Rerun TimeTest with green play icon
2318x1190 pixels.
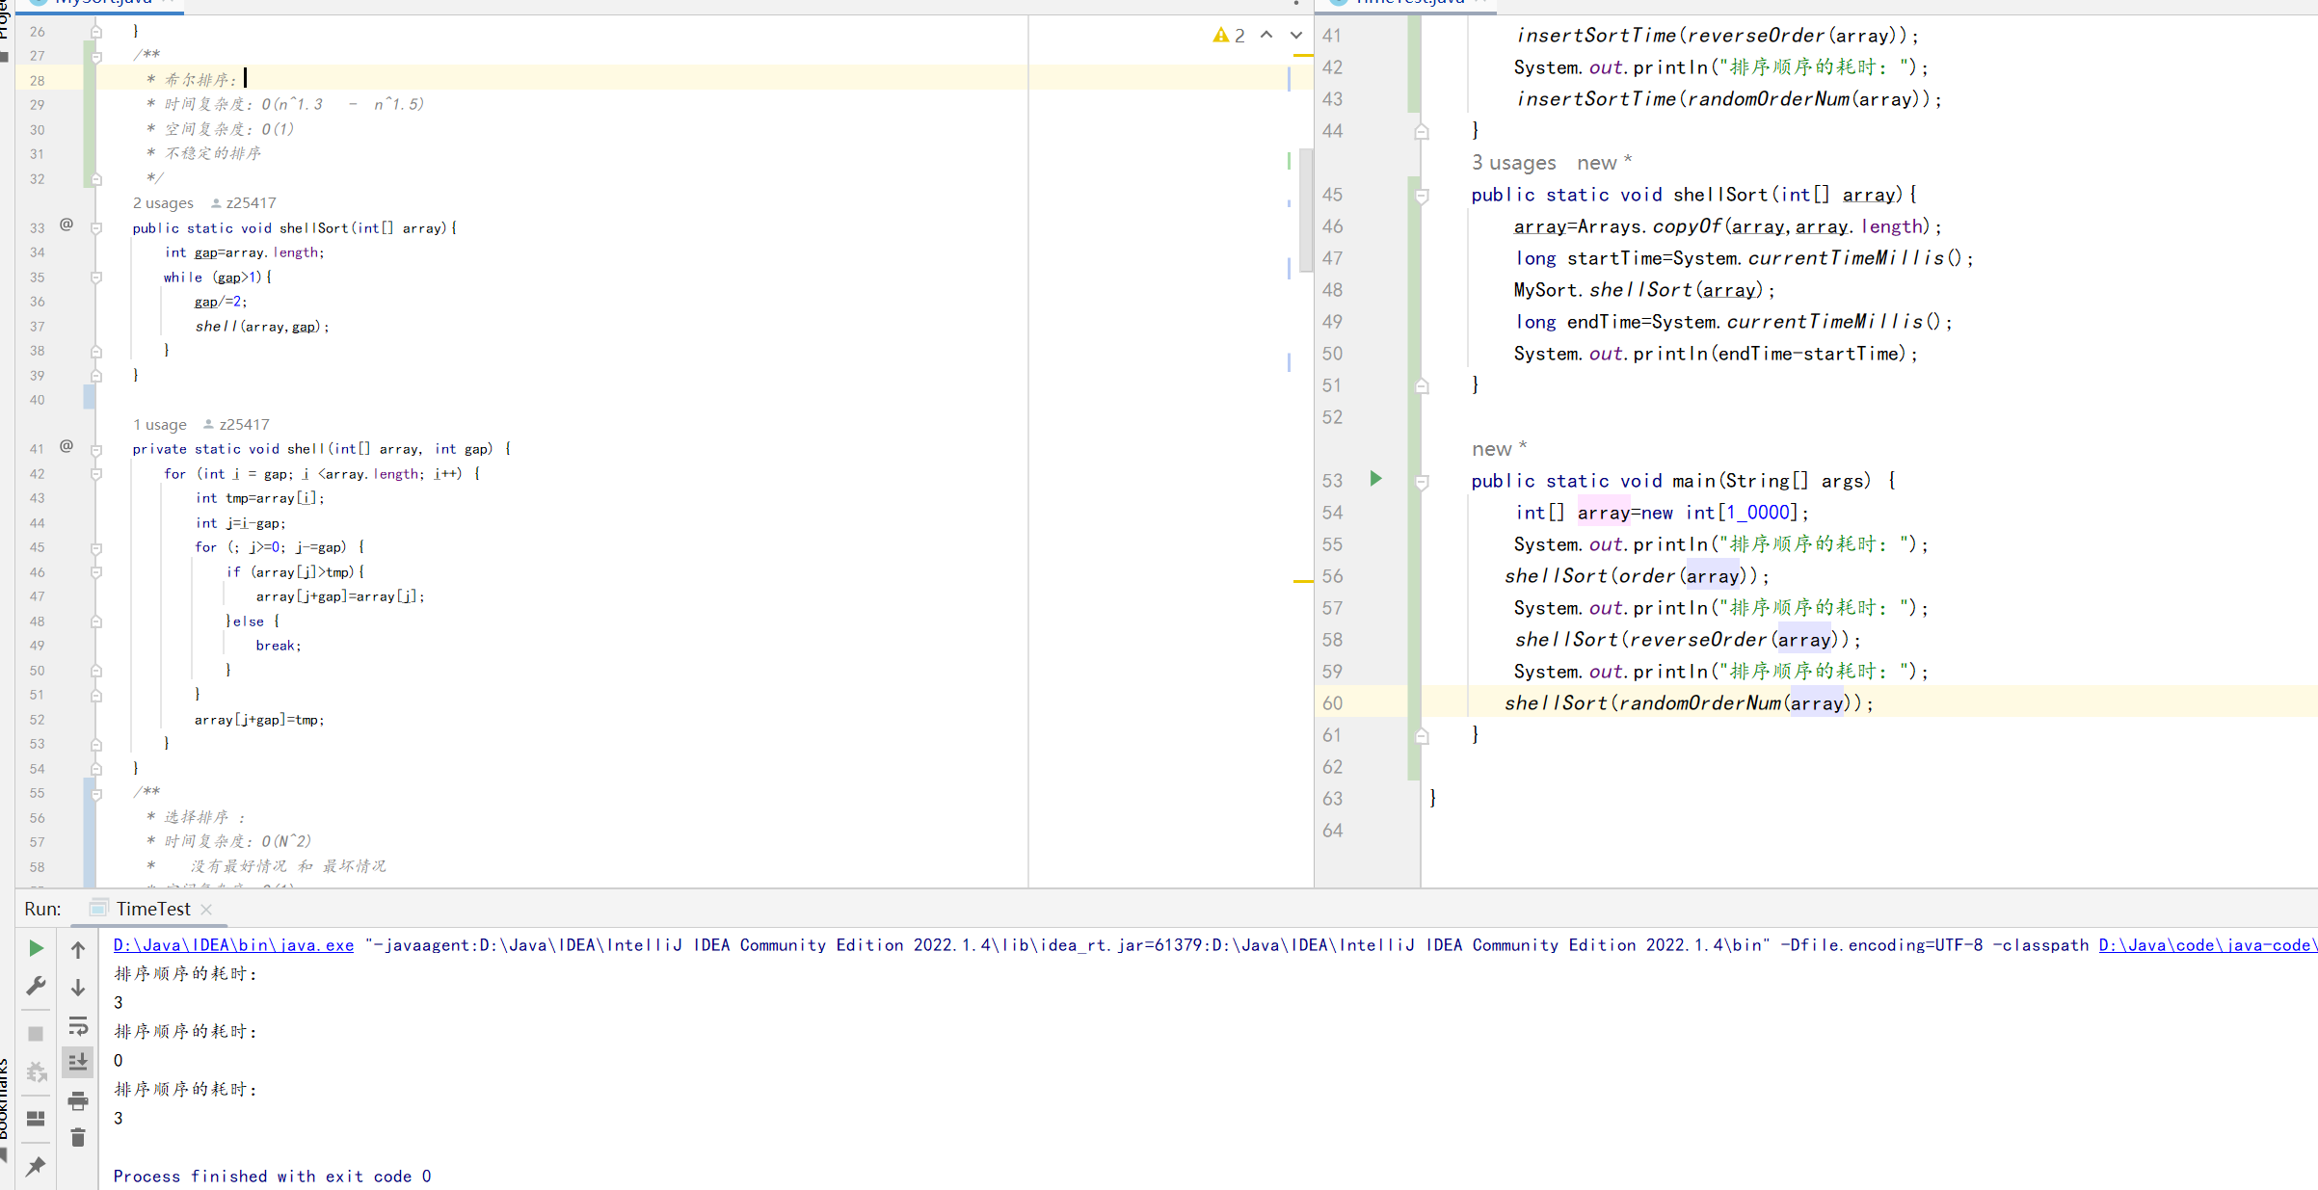pos(36,948)
